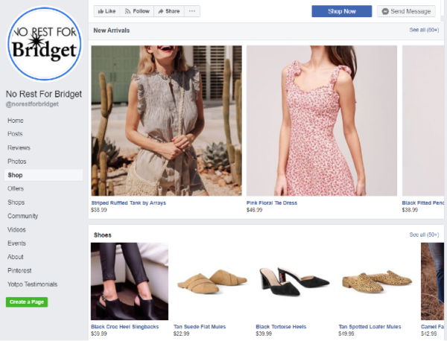
Task: View the Pink Floral Tie Dress photo
Action: point(321,121)
